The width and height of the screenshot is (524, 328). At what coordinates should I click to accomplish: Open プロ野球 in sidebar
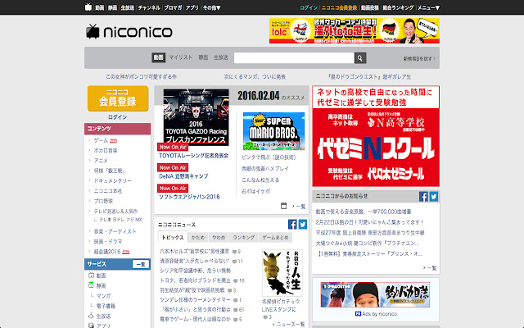[x=103, y=201]
